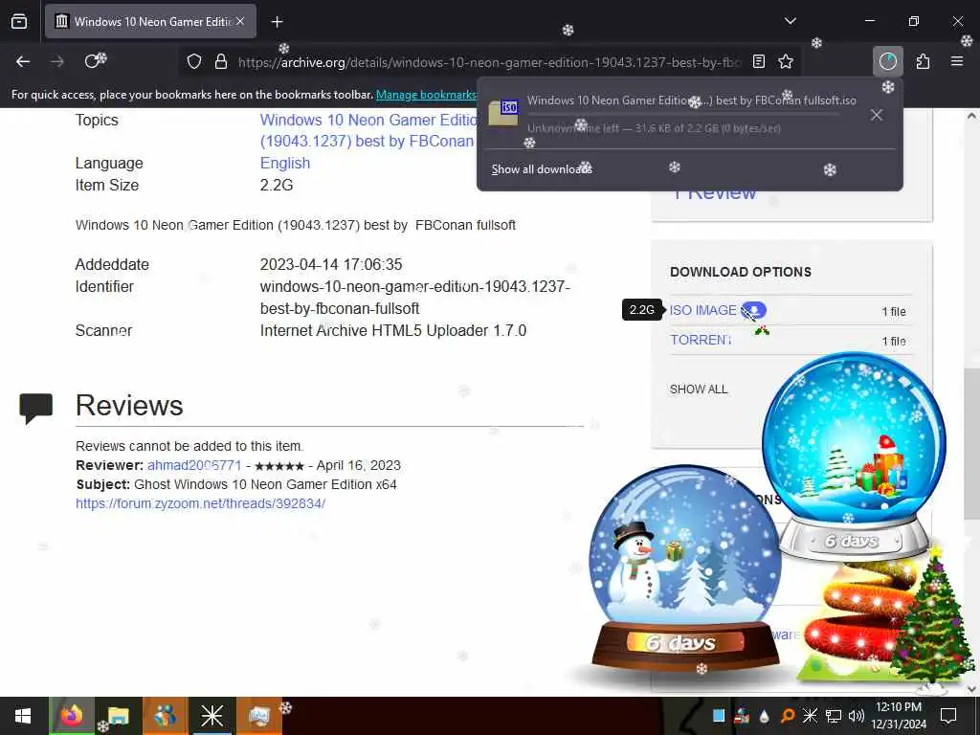Screen dimensions: 980x735
Task: Select the Reviews heading text
Action: coord(129,406)
